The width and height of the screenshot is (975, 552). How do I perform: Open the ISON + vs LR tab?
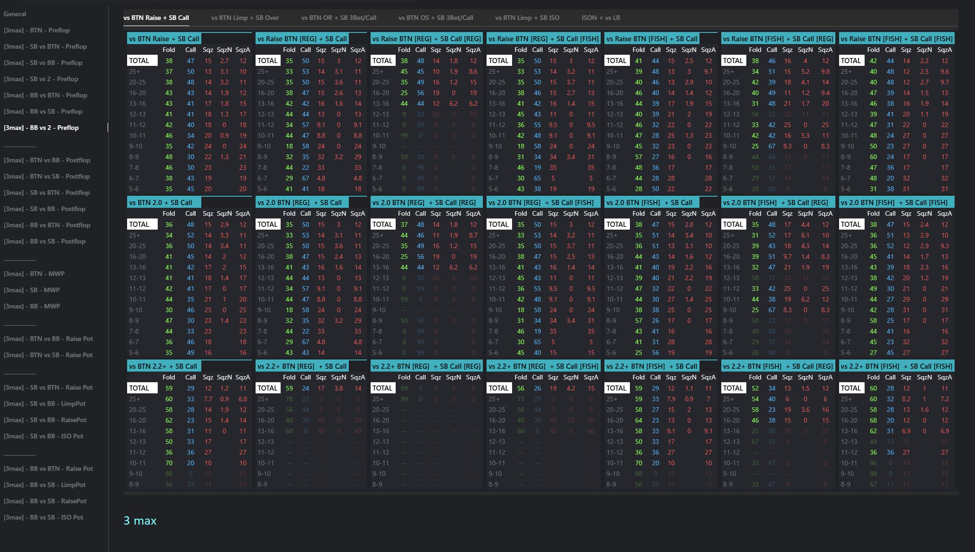click(x=601, y=18)
